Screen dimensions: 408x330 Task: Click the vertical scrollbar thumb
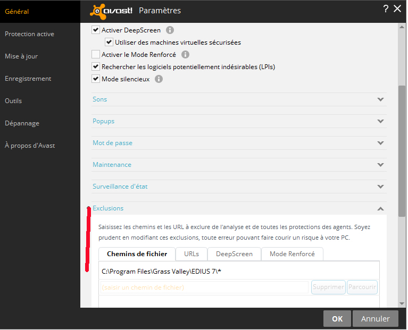point(403,152)
